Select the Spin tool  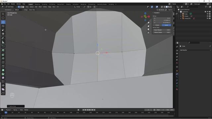tap(3, 74)
